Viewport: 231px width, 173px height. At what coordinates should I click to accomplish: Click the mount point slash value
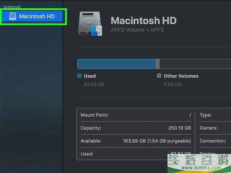(x=190, y=115)
